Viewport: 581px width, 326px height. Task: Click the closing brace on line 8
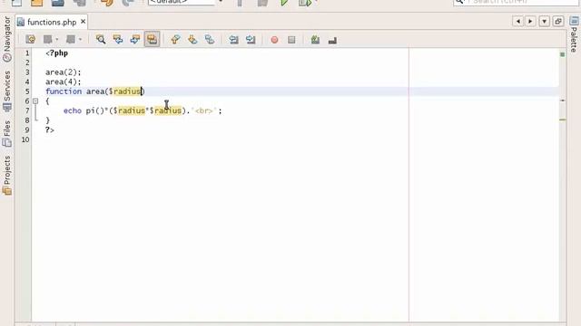[x=47, y=120]
